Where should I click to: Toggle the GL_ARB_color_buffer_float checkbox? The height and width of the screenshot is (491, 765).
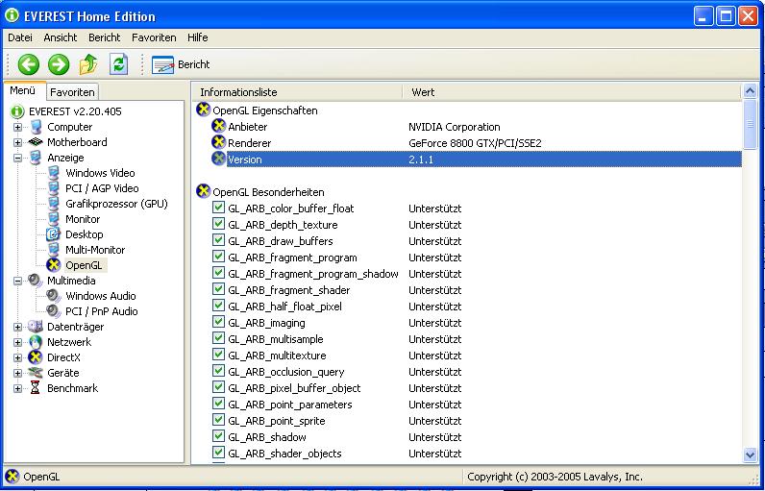[218, 208]
